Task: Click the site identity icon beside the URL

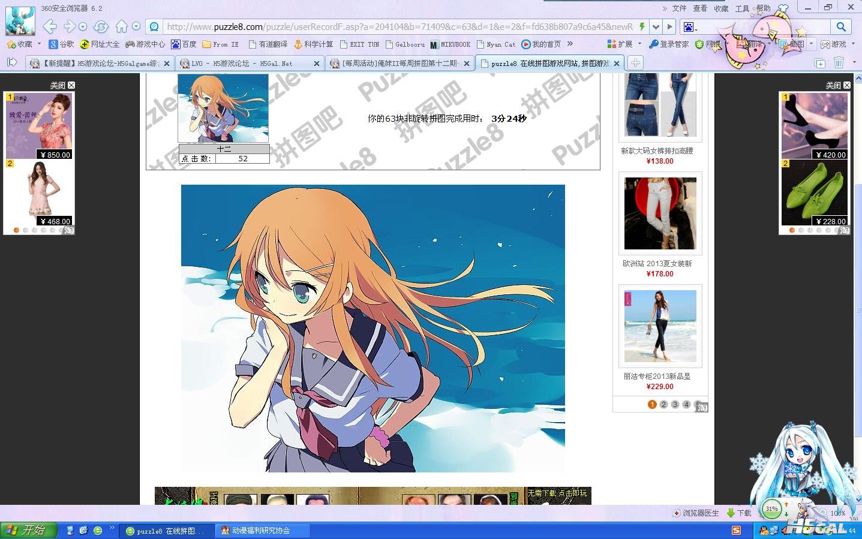Action: (x=154, y=26)
